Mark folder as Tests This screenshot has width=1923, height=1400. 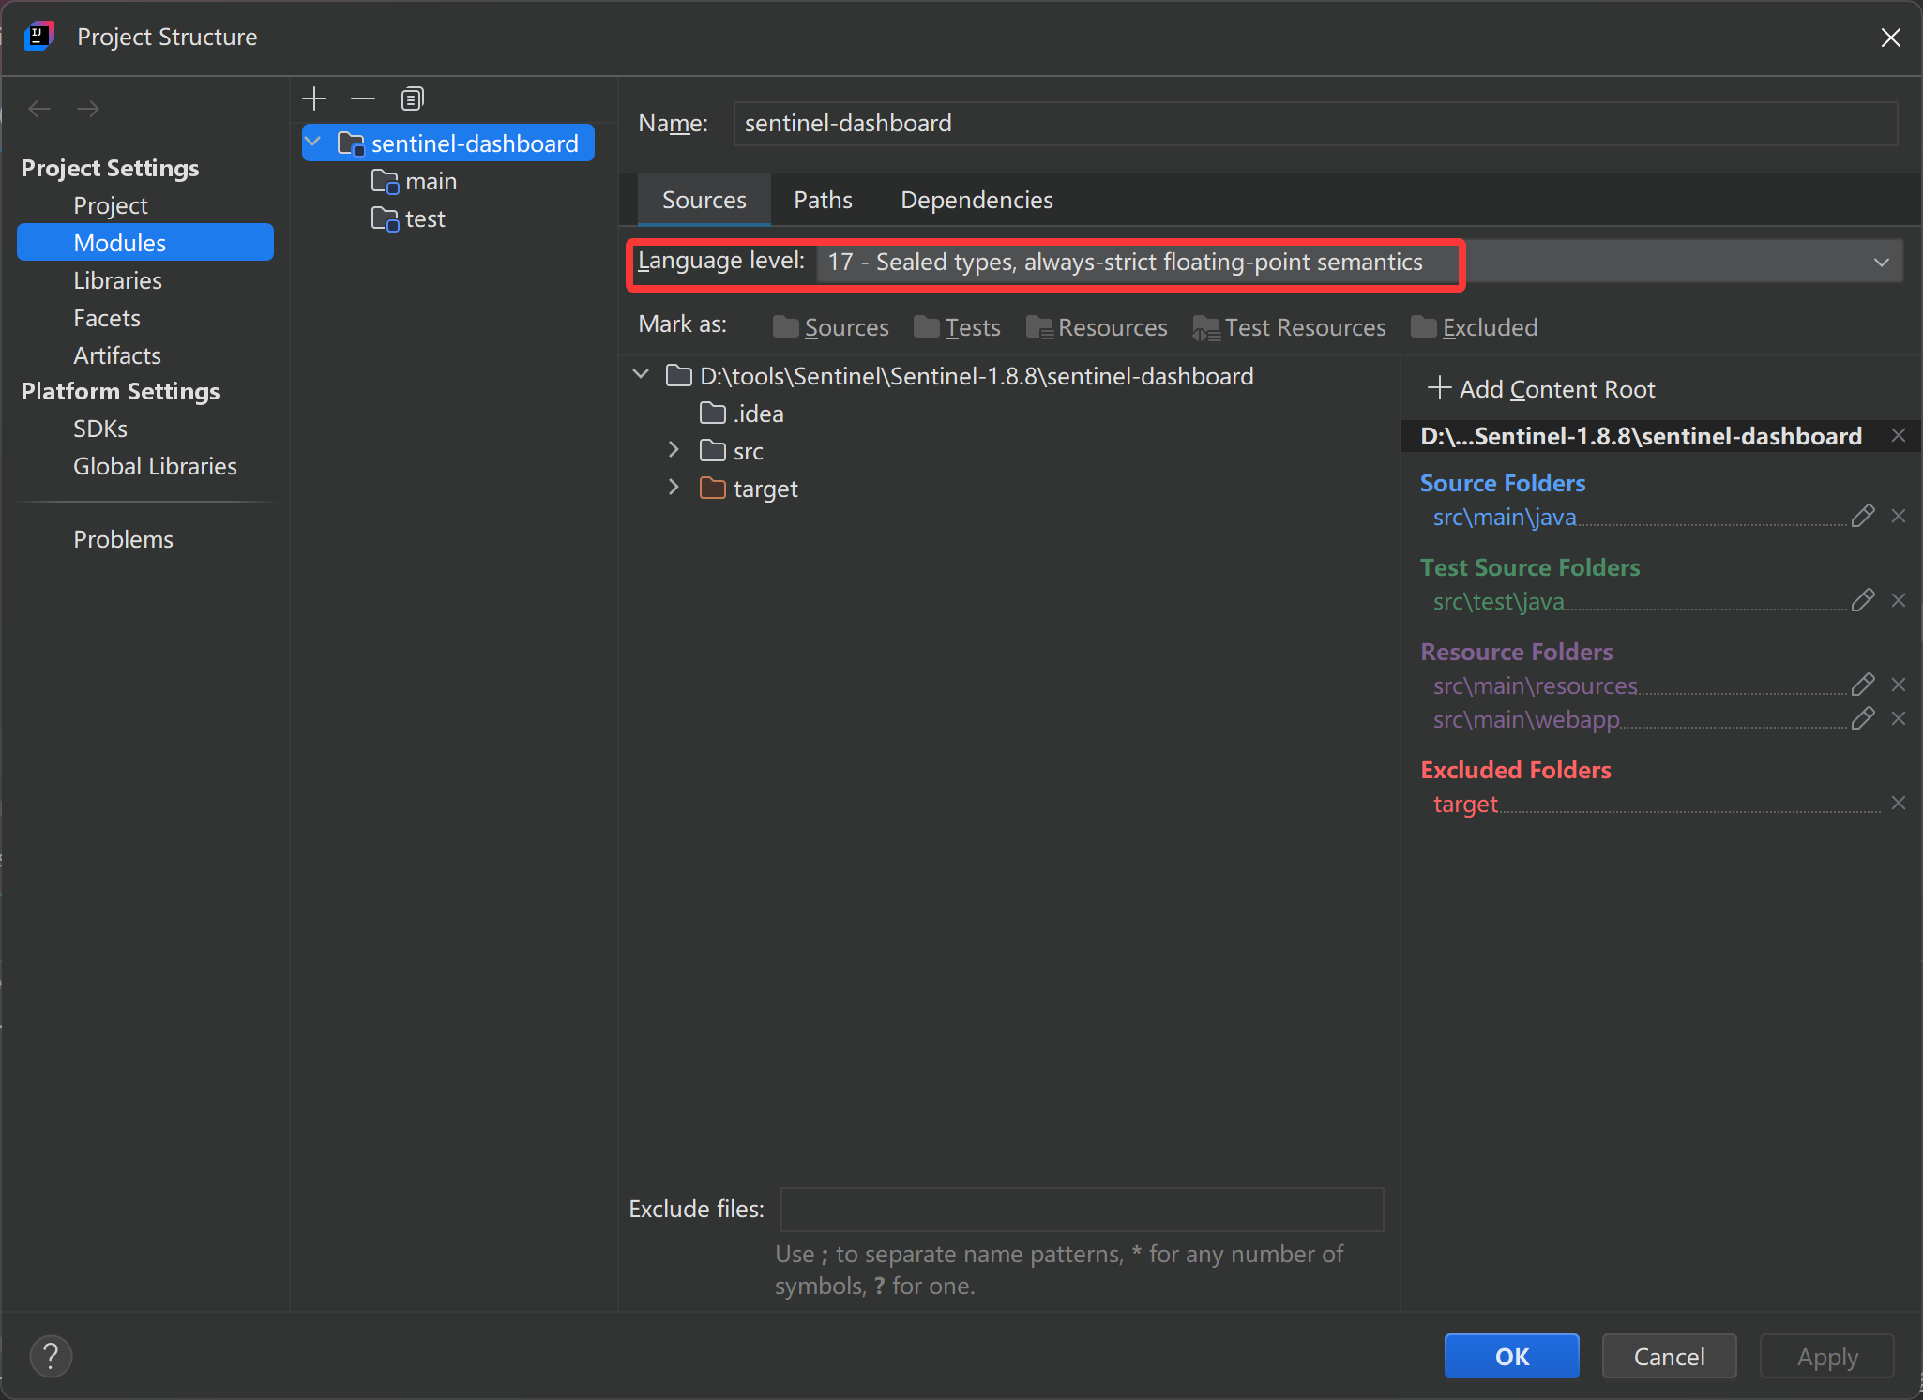(x=957, y=327)
